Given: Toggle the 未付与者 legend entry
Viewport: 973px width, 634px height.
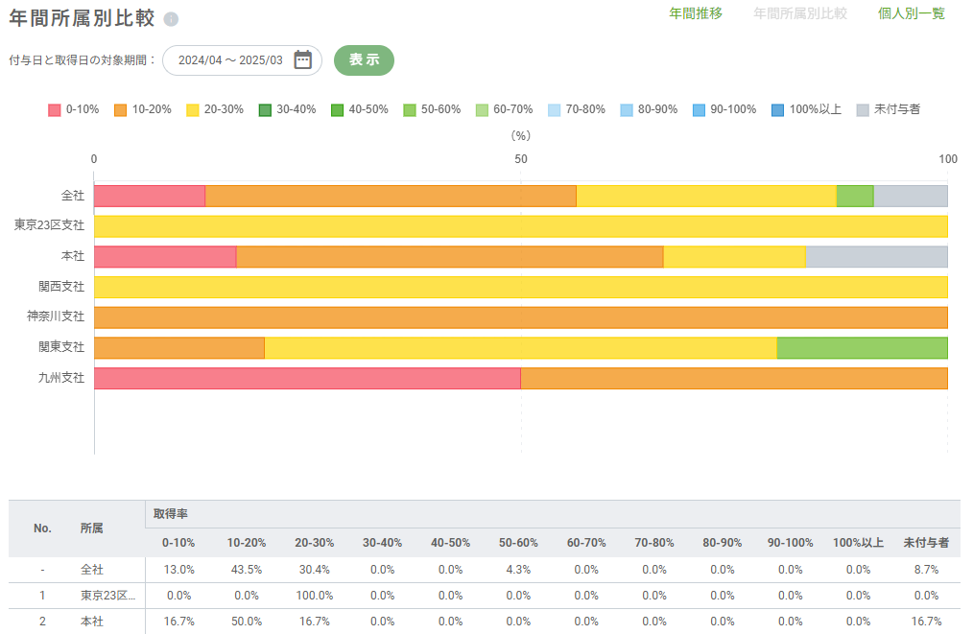Looking at the screenshot, I should coord(888,109).
